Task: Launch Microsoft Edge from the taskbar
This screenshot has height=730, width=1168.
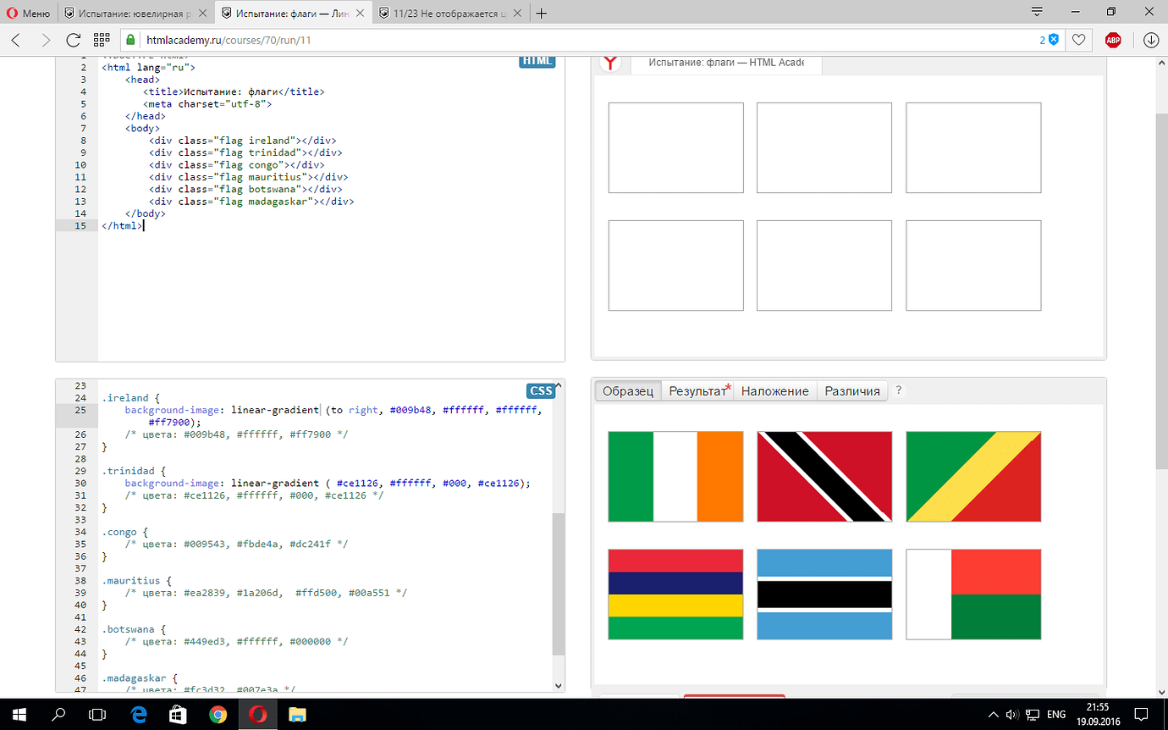Action: (139, 714)
